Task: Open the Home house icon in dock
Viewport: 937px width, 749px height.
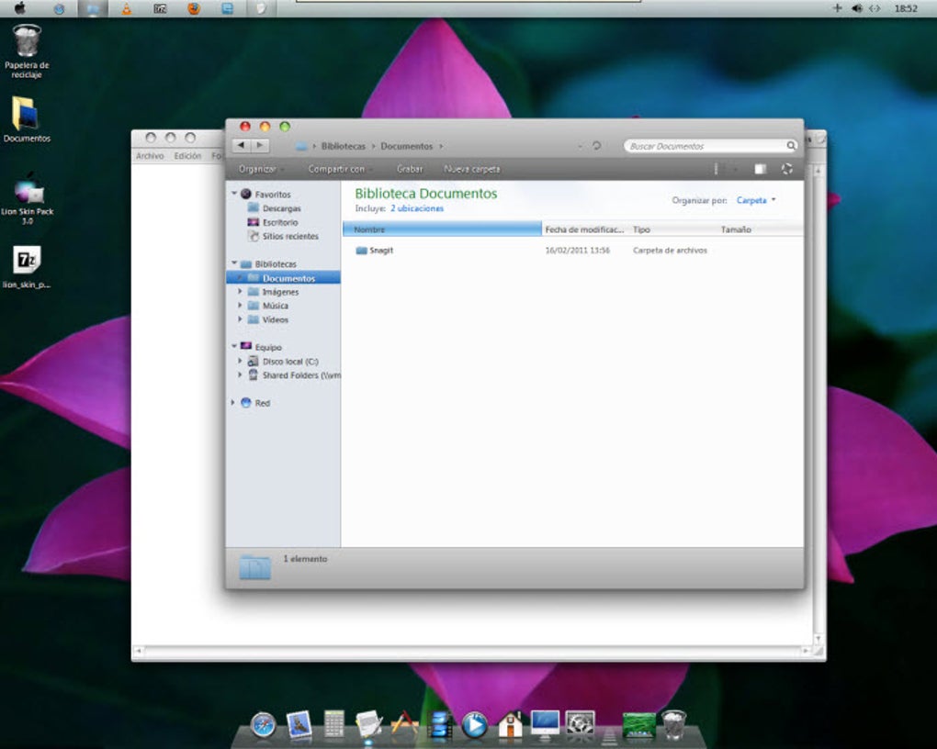Action: pos(510,724)
